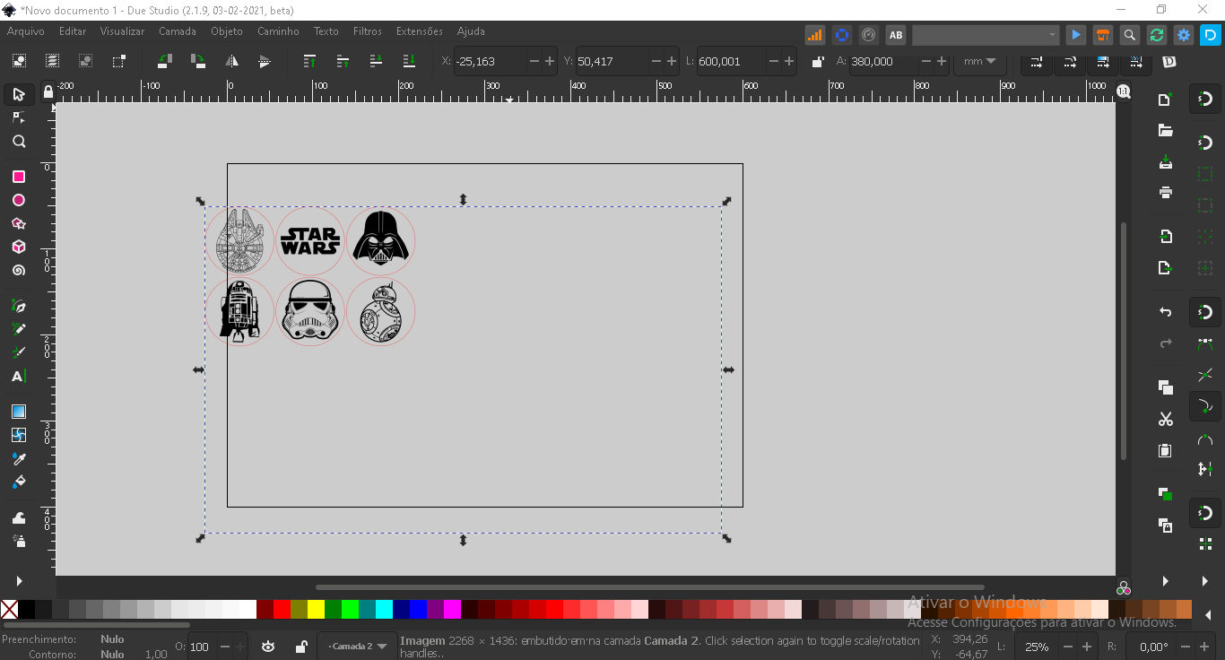Screen dimensions: 1225x660
Task: Expand the left toolbox overflow arrow
Action: tap(19, 581)
